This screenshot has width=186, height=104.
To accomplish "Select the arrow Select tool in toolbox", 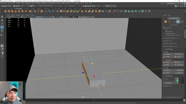I will click(x=2, y=17).
